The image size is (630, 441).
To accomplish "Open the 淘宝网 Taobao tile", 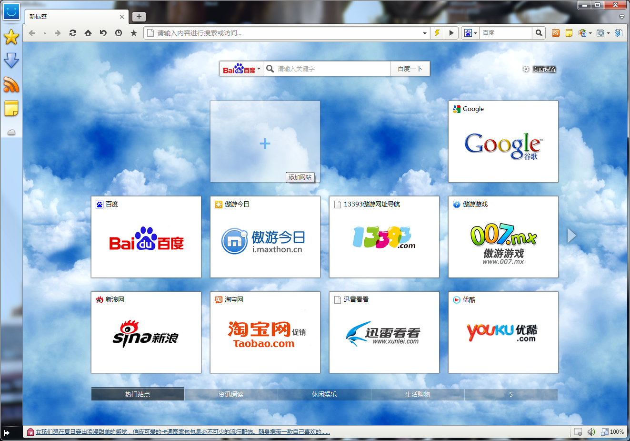I will coord(265,332).
